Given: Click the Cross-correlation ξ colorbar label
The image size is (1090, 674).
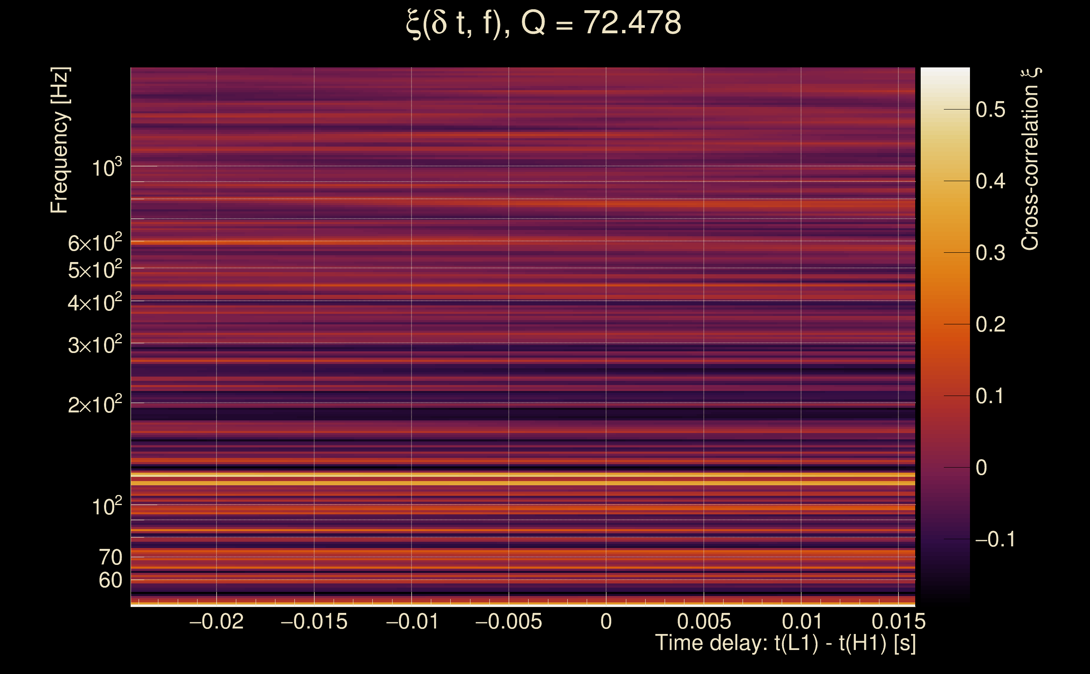Looking at the screenshot, I should [x=1030, y=159].
